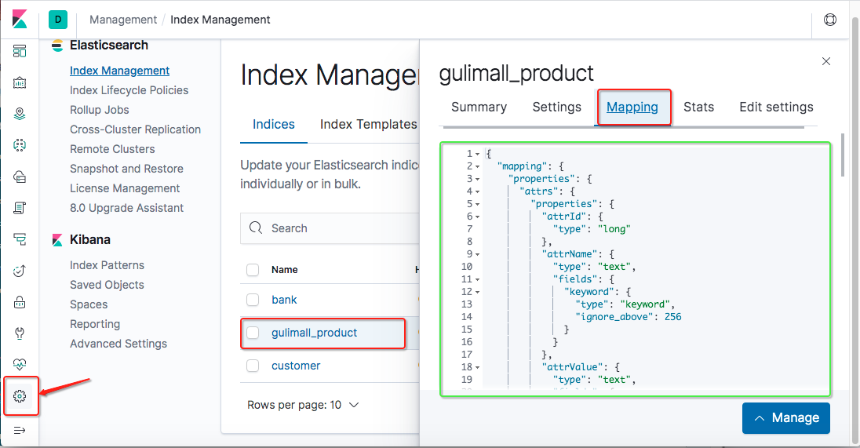Open the Machine Learning app icon

[x=20, y=145]
